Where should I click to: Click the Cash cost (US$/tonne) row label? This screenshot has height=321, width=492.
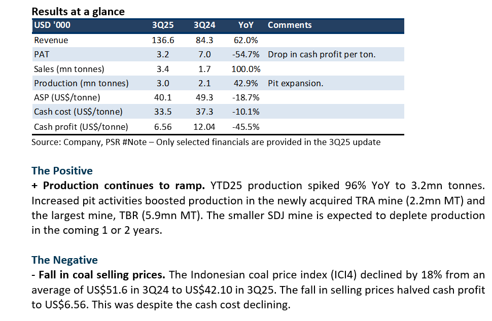click(x=78, y=112)
